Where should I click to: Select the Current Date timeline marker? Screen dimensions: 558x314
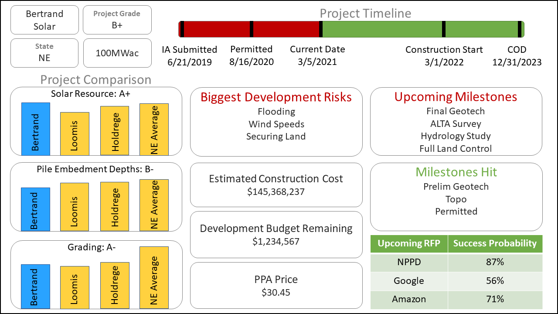click(x=321, y=29)
